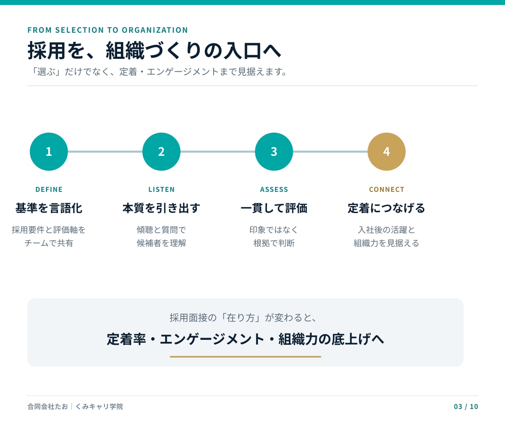Screen dimensions: 505x421
Task: Click the text 組織力を見据える
Action: 387,243
